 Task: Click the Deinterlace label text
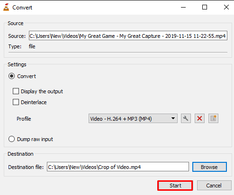pyautogui.click(x=34, y=102)
